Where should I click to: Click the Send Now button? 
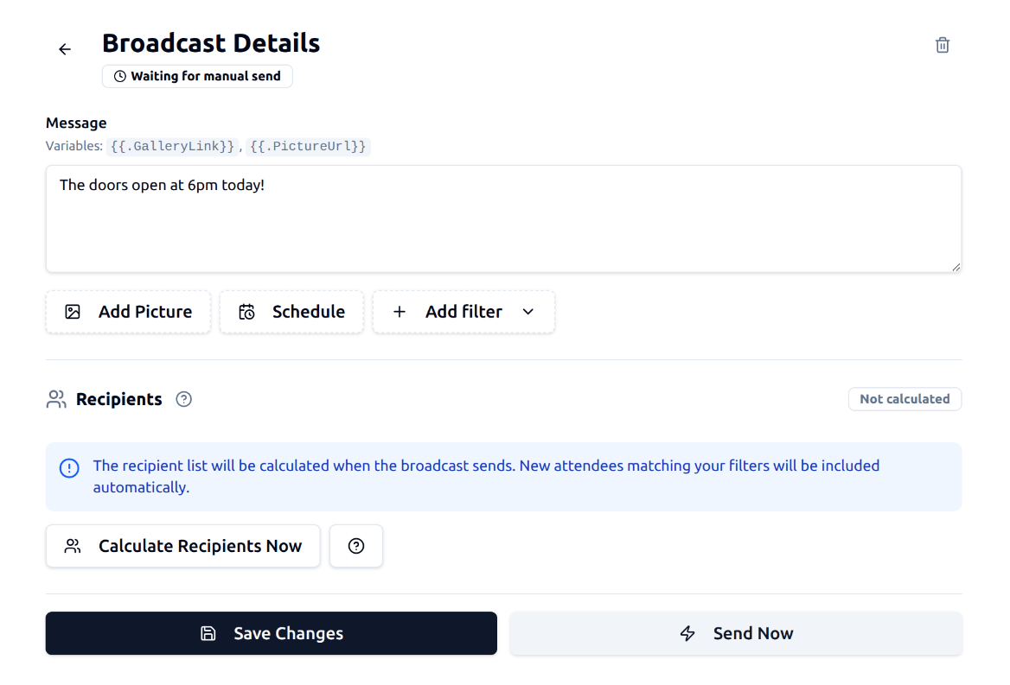736,633
